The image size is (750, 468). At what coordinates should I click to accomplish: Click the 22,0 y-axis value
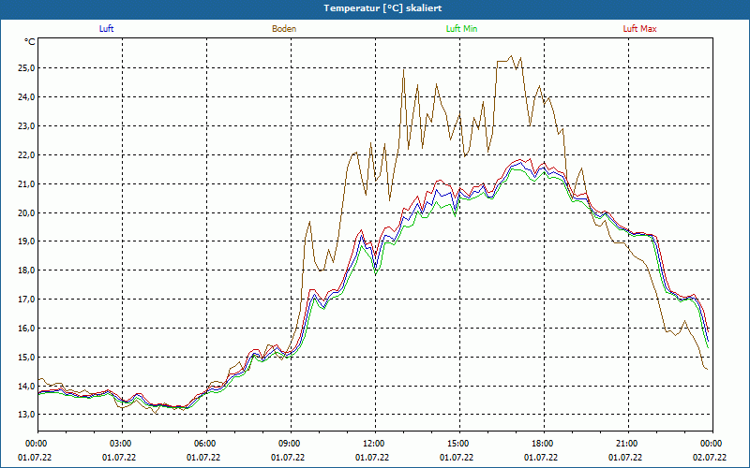point(27,155)
